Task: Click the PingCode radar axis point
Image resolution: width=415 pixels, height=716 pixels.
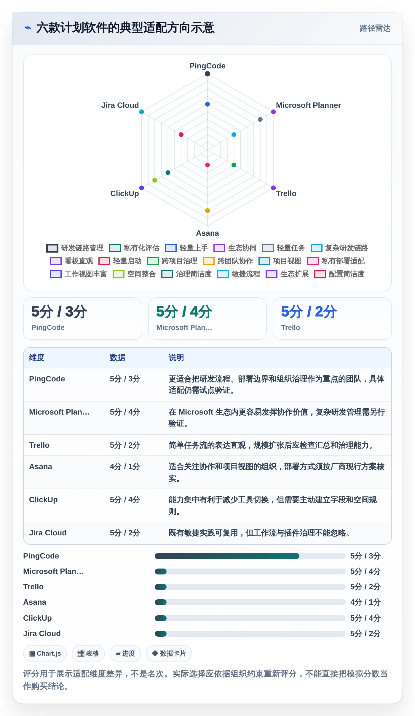Action: [207, 74]
